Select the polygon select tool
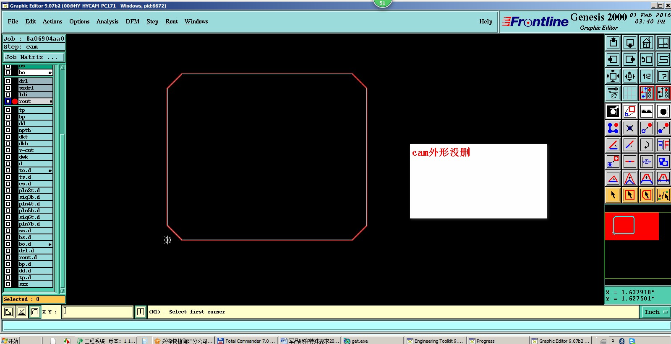The width and height of the screenshot is (671, 344). (647, 195)
